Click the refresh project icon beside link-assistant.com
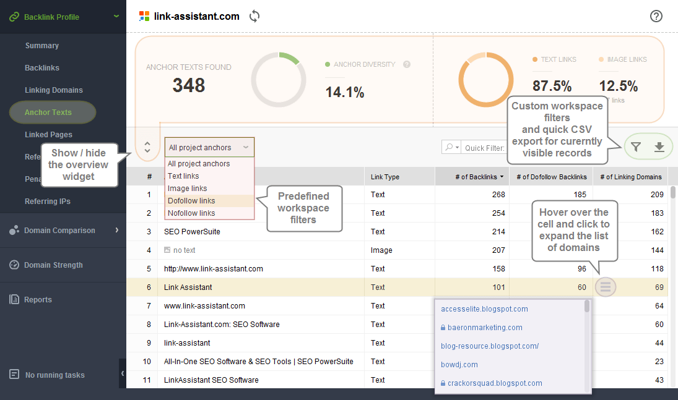The image size is (678, 400). coord(254,17)
